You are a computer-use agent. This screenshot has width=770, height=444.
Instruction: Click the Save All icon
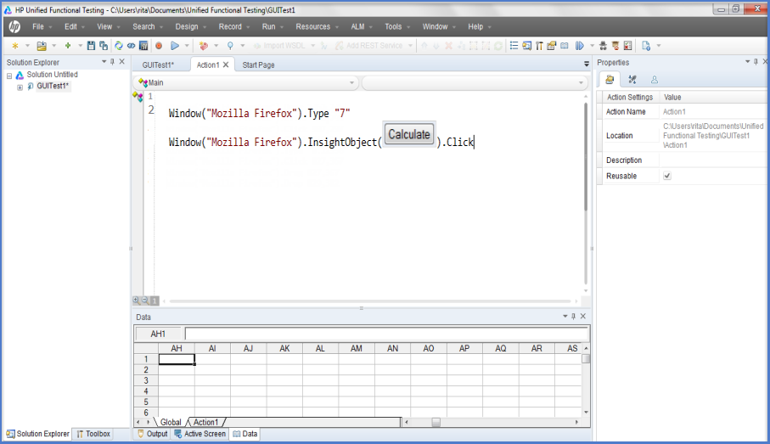pos(104,46)
